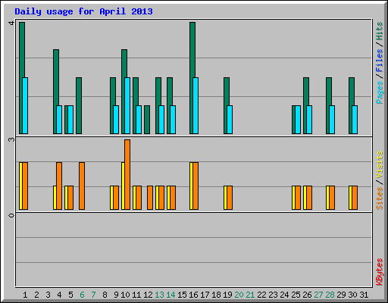Click green weekend day label '21'
388x303 pixels.
pyautogui.click(x=250, y=295)
